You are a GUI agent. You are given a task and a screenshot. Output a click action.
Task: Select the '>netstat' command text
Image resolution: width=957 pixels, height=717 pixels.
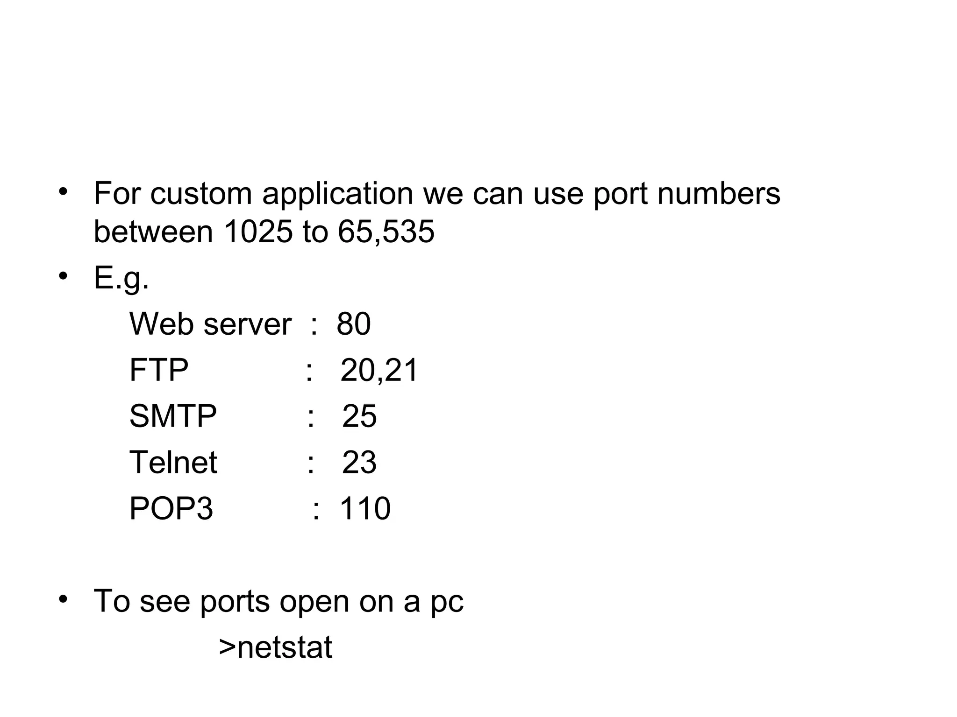pyautogui.click(x=276, y=647)
